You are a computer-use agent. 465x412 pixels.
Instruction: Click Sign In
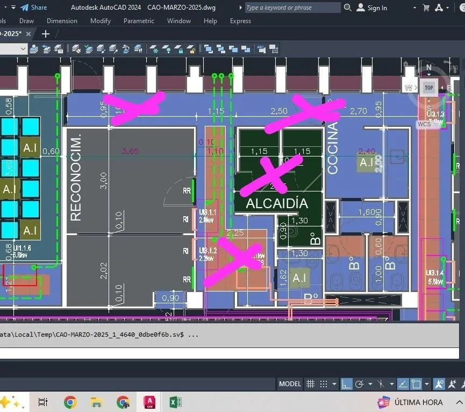pos(372,8)
